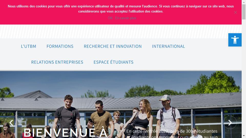Select the ESPACE ÉTUDIANTS menu item
Viewport: 246px width, 138px height.
pyautogui.click(x=114, y=62)
